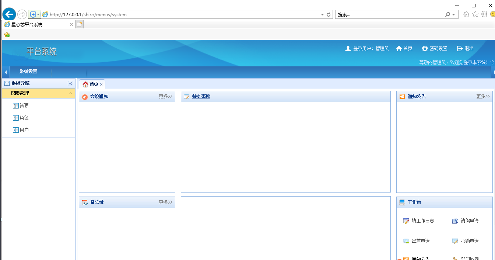Switch to the 首页 tab
The image size is (495, 260).
(91, 84)
